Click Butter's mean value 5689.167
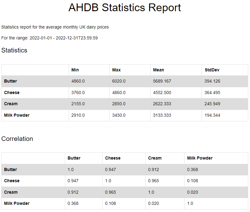250x212 pixels. 162,81
